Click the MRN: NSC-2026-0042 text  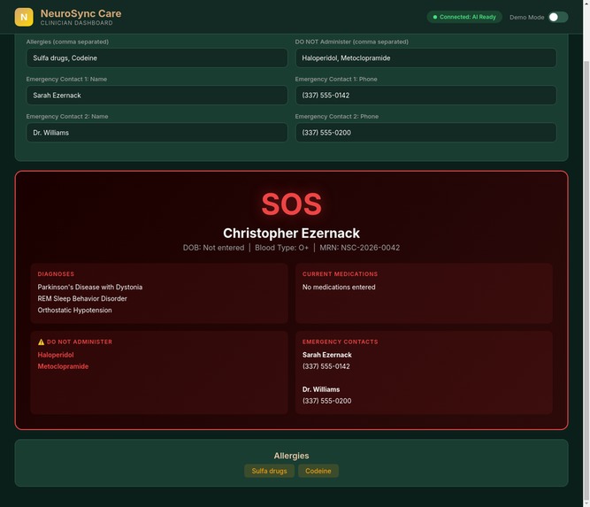coord(360,248)
